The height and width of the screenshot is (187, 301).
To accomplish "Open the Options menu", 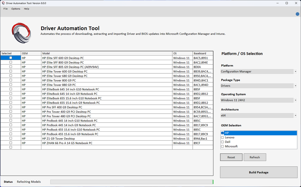I will 16,9.
